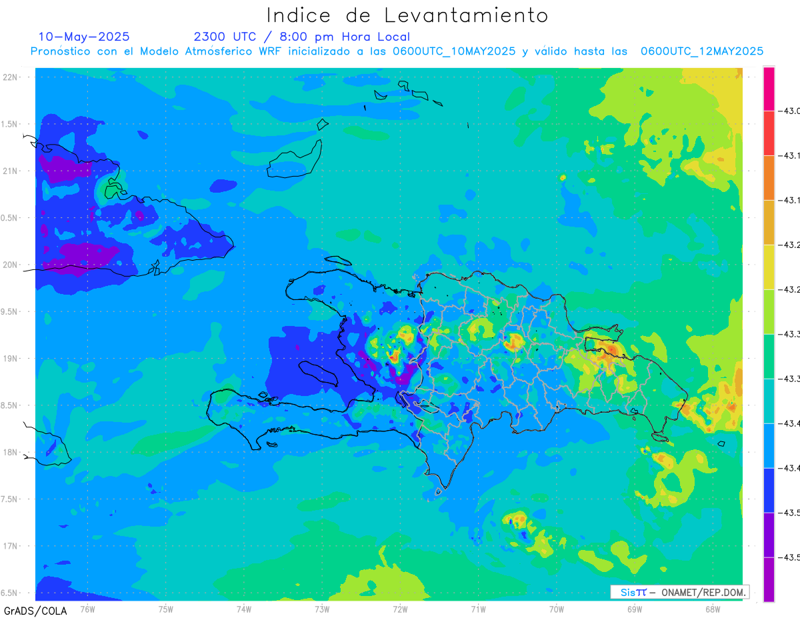Viewport: 800px width, 618px height.
Task: Click the 20N latitude label
Action: point(11,265)
